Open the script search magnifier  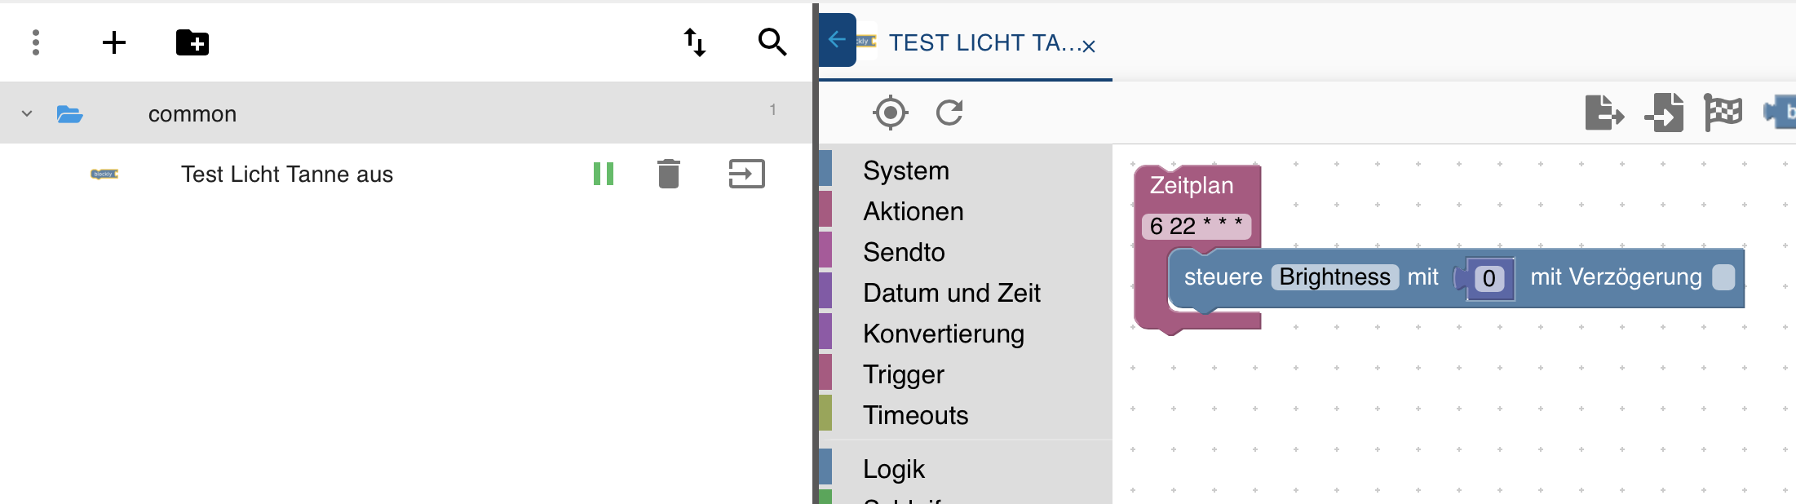(772, 42)
